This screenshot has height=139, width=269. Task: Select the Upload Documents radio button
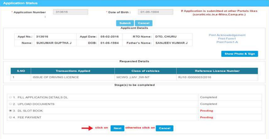pyautogui.click(x=10, y=104)
